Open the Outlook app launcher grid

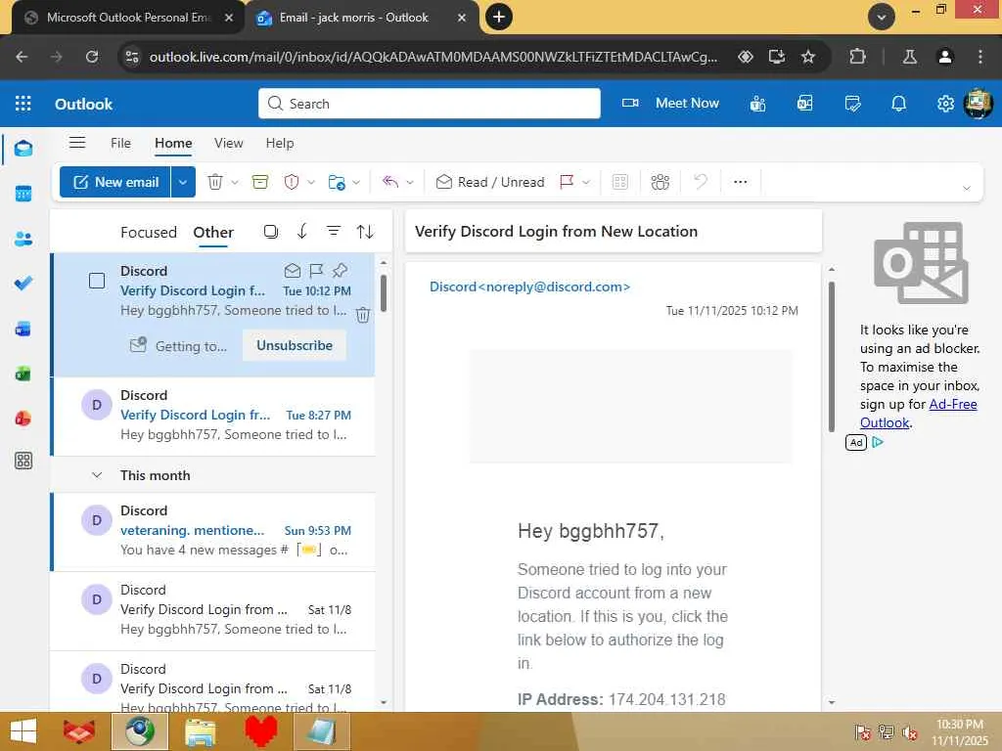(23, 104)
